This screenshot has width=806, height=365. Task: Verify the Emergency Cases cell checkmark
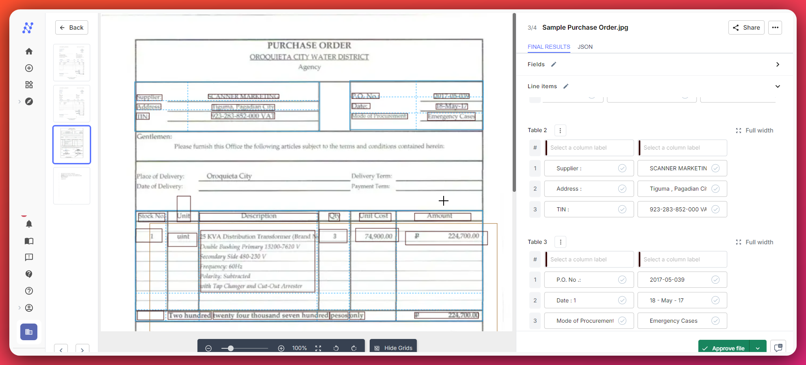coord(715,321)
